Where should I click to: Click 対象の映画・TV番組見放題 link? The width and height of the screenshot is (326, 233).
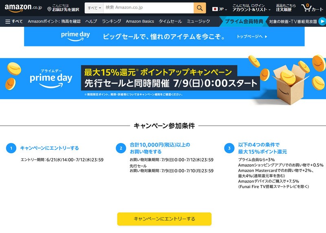pyautogui.click(x=293, y=22)
